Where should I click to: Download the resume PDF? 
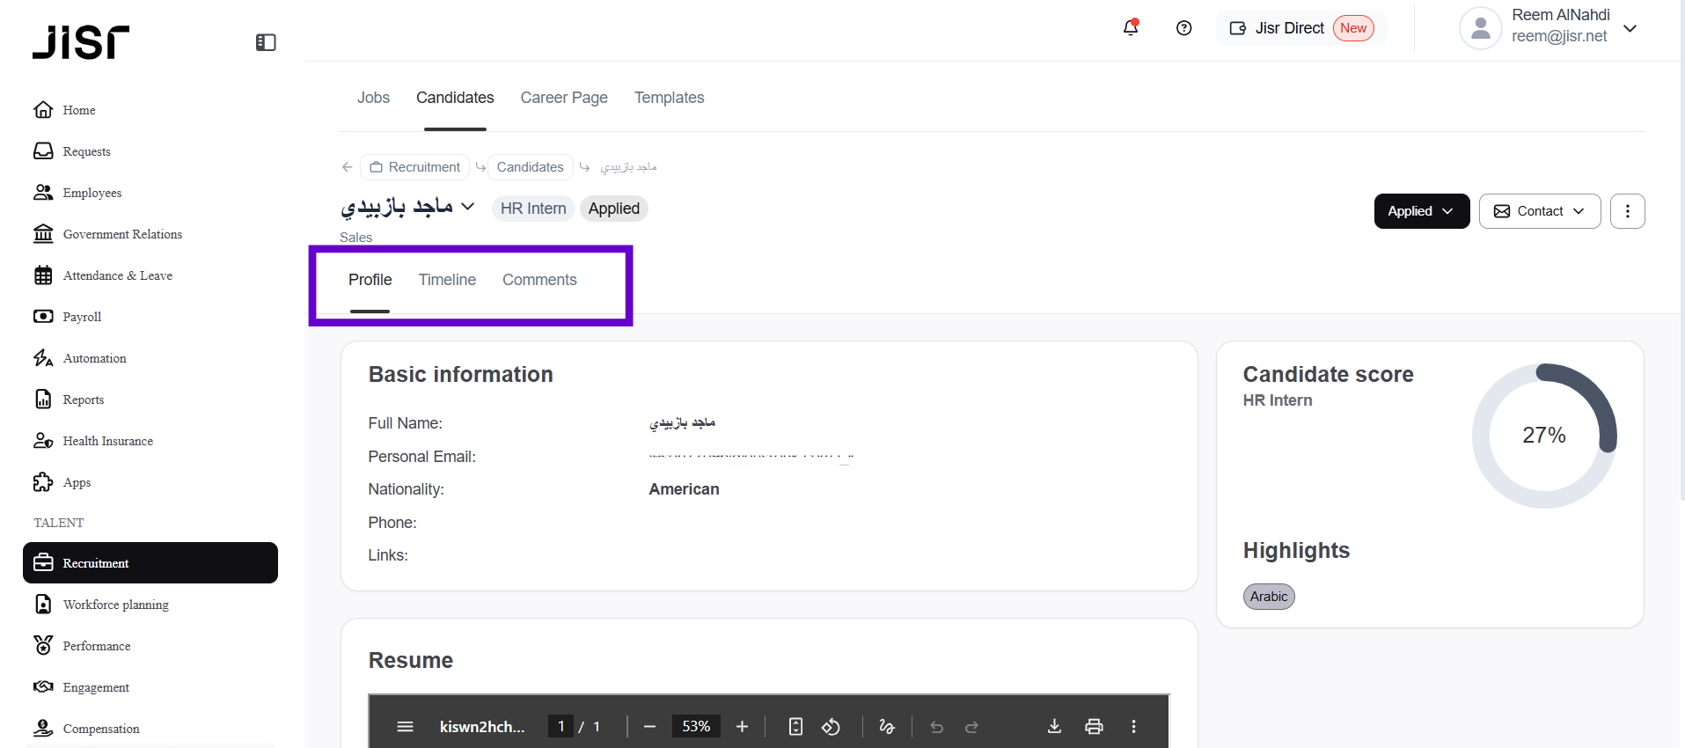[1054, 726]
